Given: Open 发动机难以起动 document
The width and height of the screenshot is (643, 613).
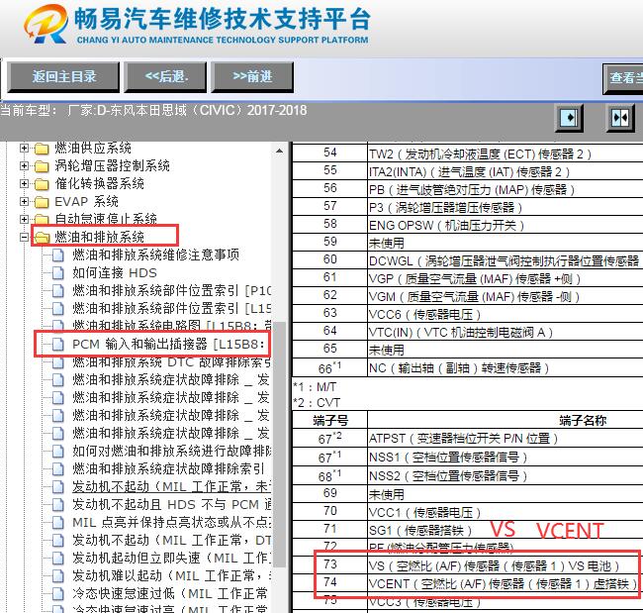Looking at the screenshot, I should pyautogui.click(x=171, y=575).
